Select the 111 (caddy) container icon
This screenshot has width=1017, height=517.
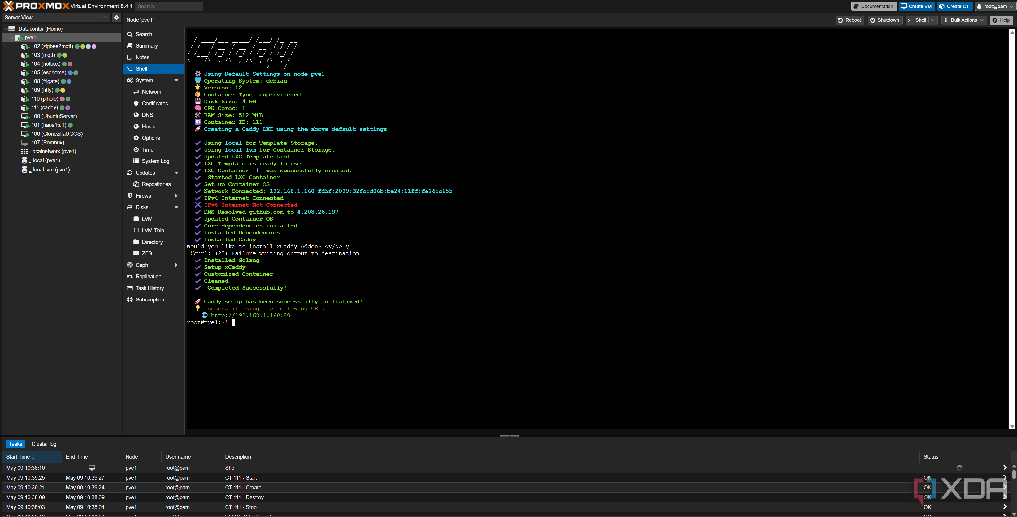click(x=25, y=107)
